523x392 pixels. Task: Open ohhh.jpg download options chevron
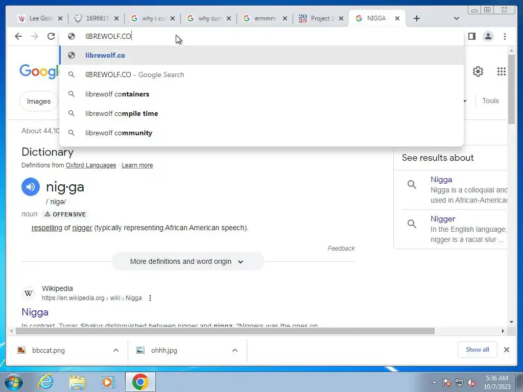pos(235,350)
